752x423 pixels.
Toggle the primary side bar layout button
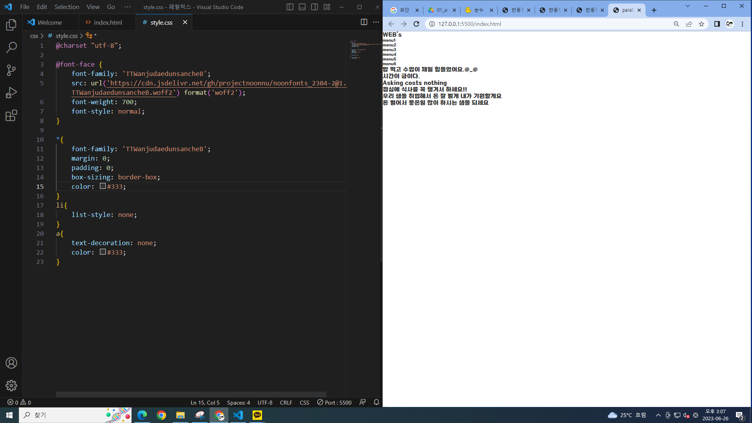coord(290,7)
